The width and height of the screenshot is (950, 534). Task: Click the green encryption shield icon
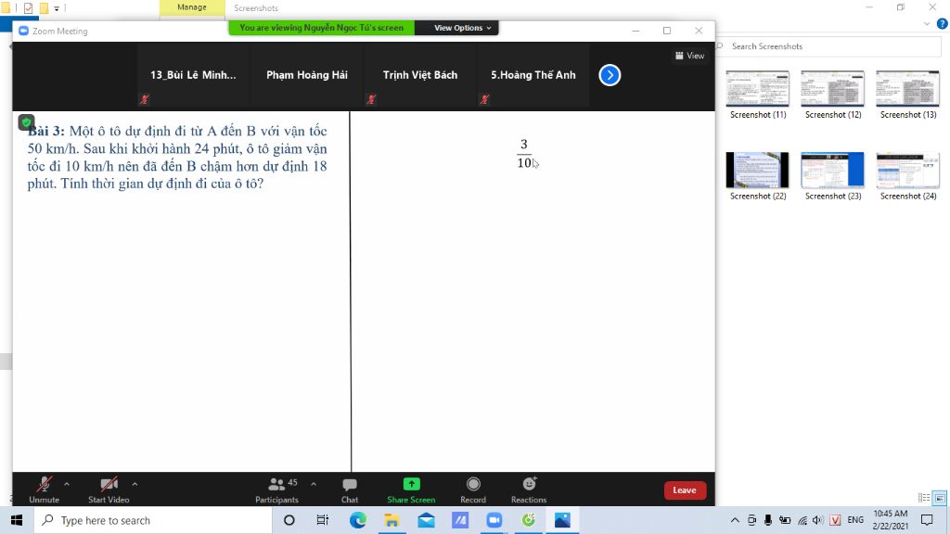click(26, 122)
